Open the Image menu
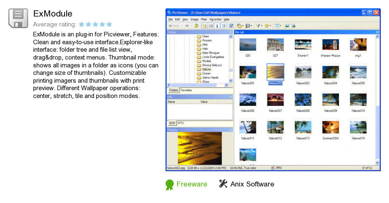Viewport: 389px width, 203px height. pos(194,19)
